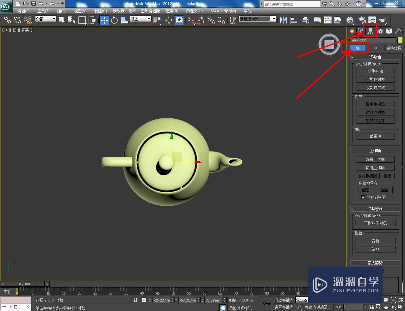Open the Manage Layers icon
Screen dimensions: 405x311
[x=306, y=20]
